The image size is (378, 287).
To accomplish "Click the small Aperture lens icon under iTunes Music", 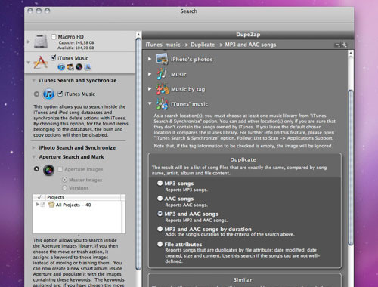I will pyautogui.click(x=79, y=67).
